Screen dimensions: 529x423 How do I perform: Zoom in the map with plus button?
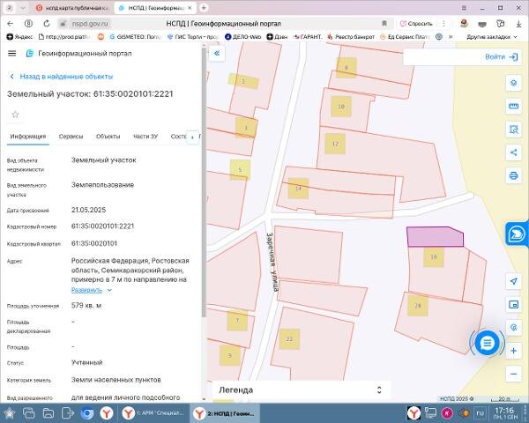513,351
